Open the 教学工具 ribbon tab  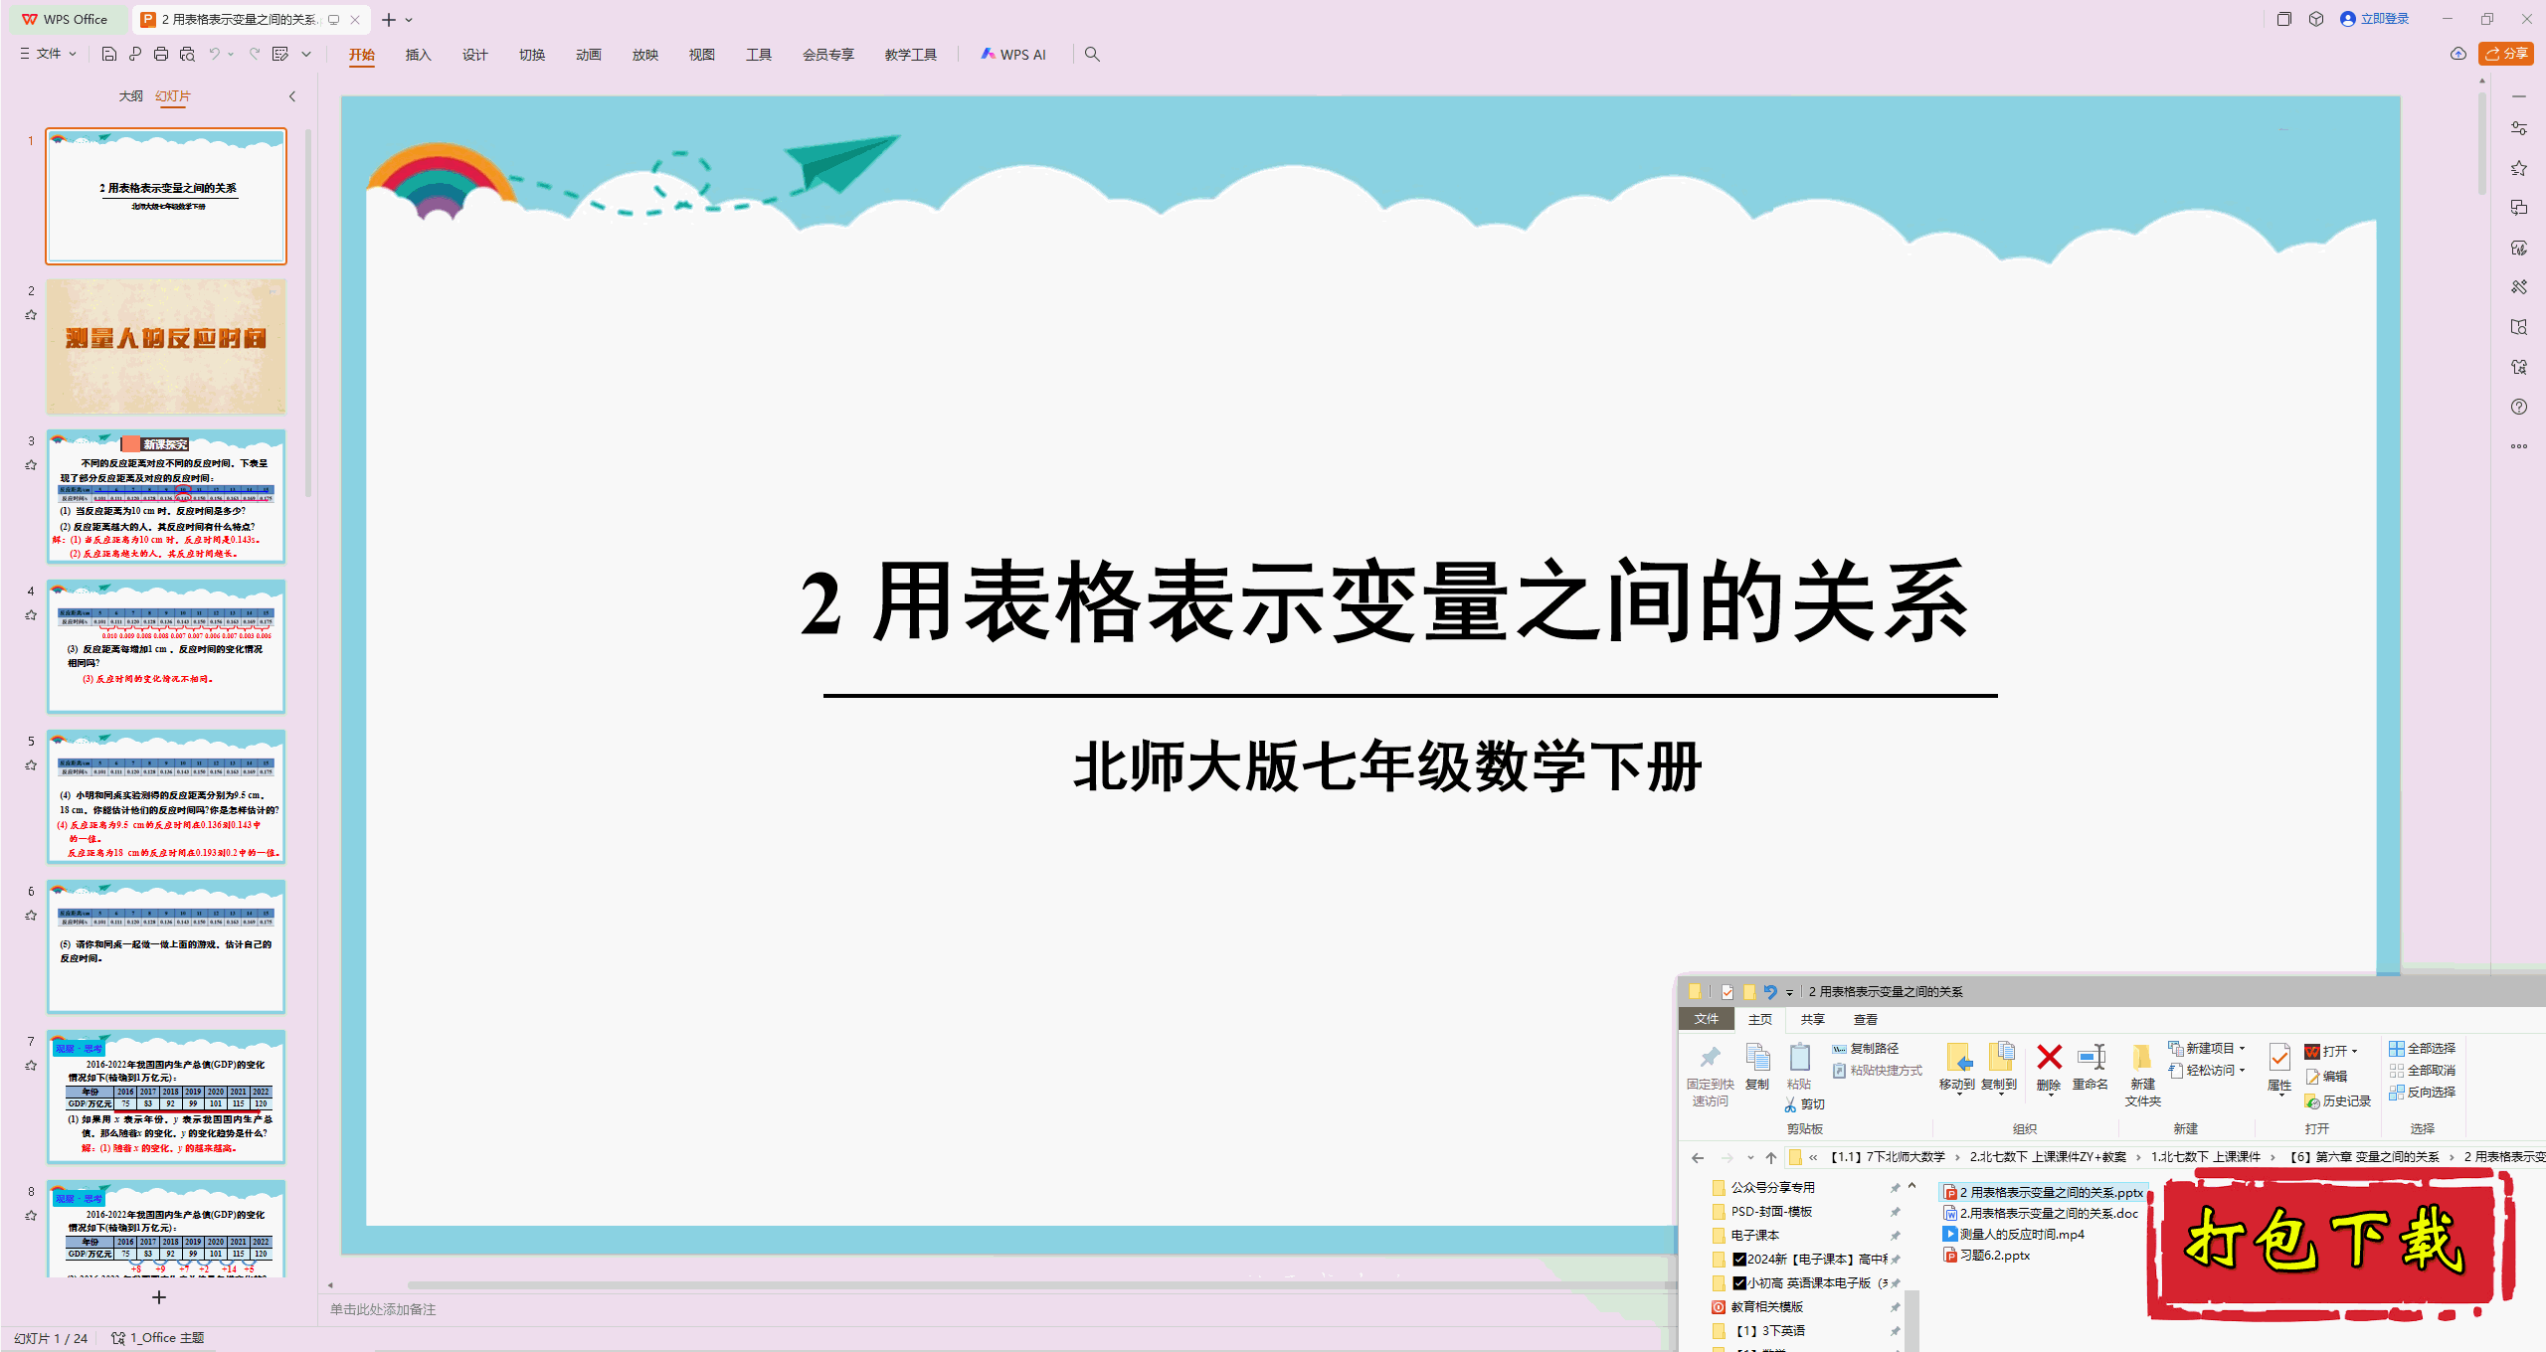click(x=911, y=55)
